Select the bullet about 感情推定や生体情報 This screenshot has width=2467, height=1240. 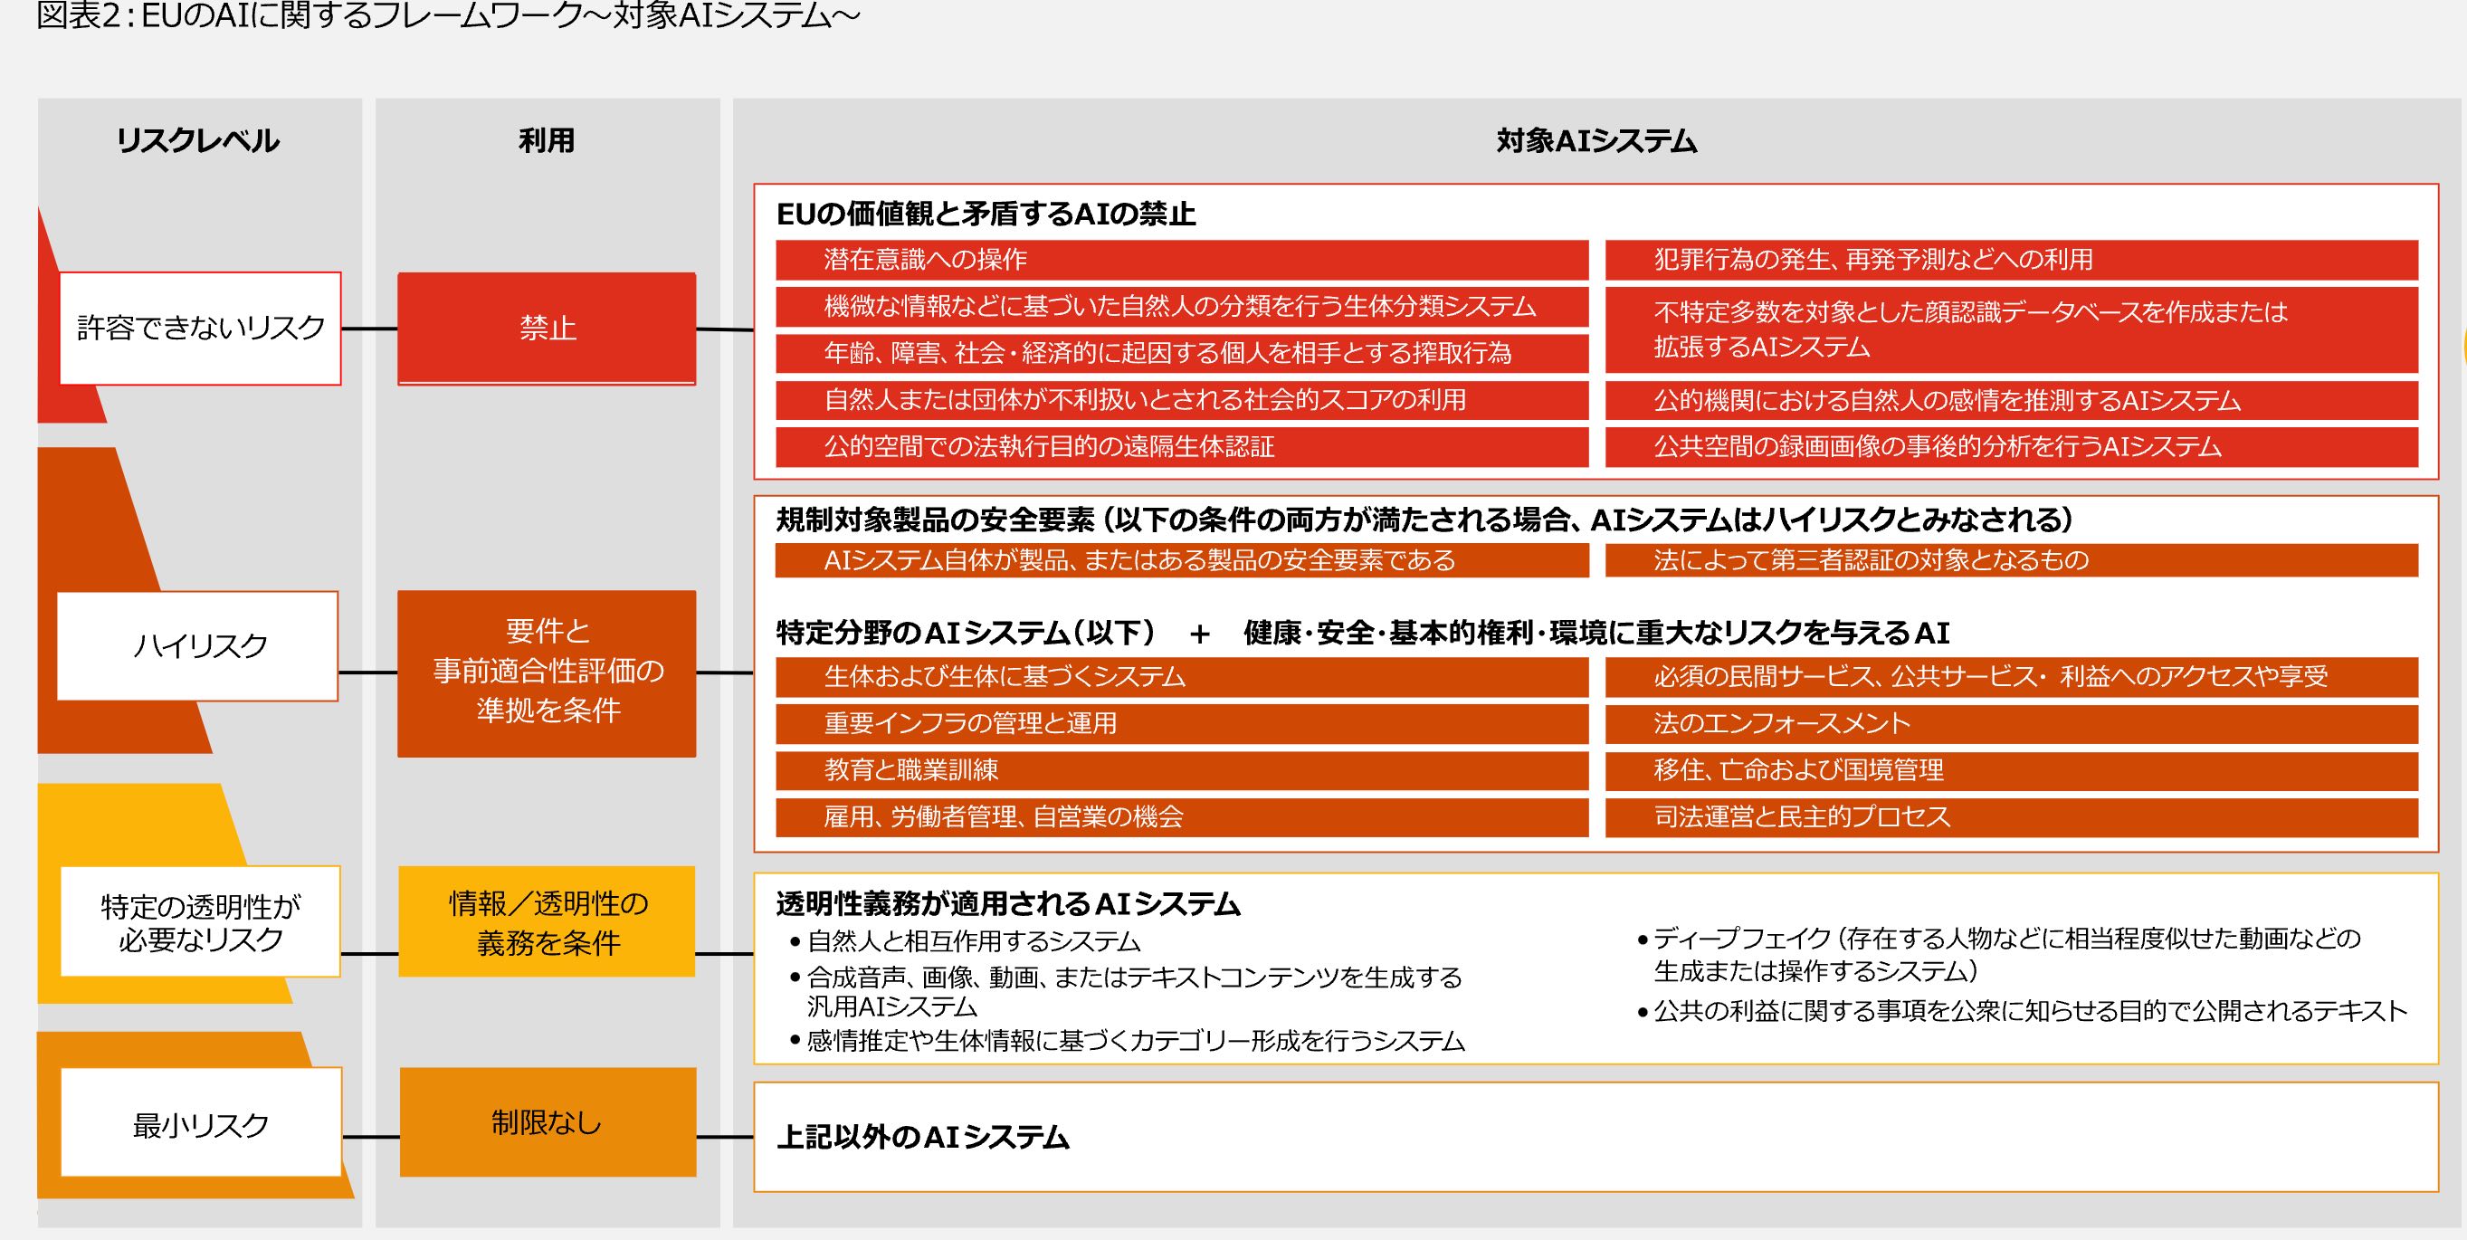pos(1128,1041)
